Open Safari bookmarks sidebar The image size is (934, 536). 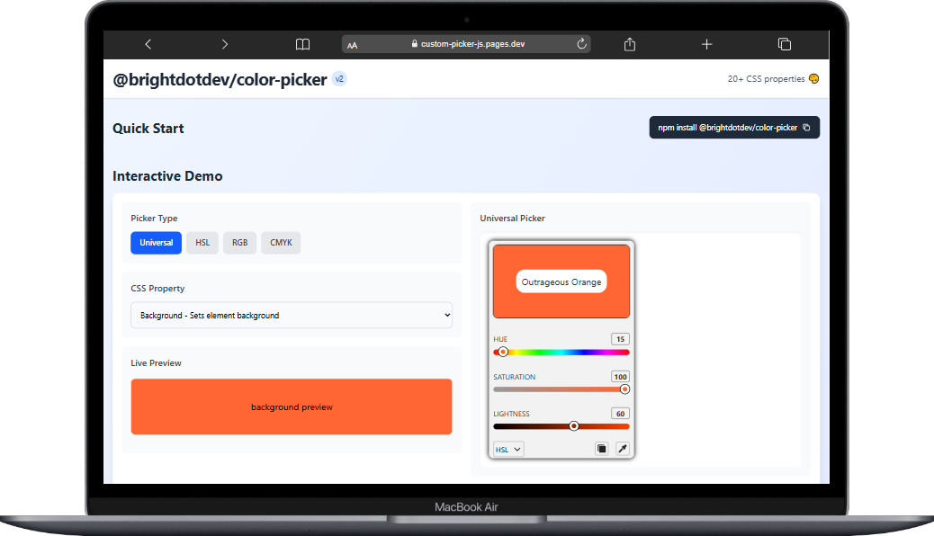(302, 43)
